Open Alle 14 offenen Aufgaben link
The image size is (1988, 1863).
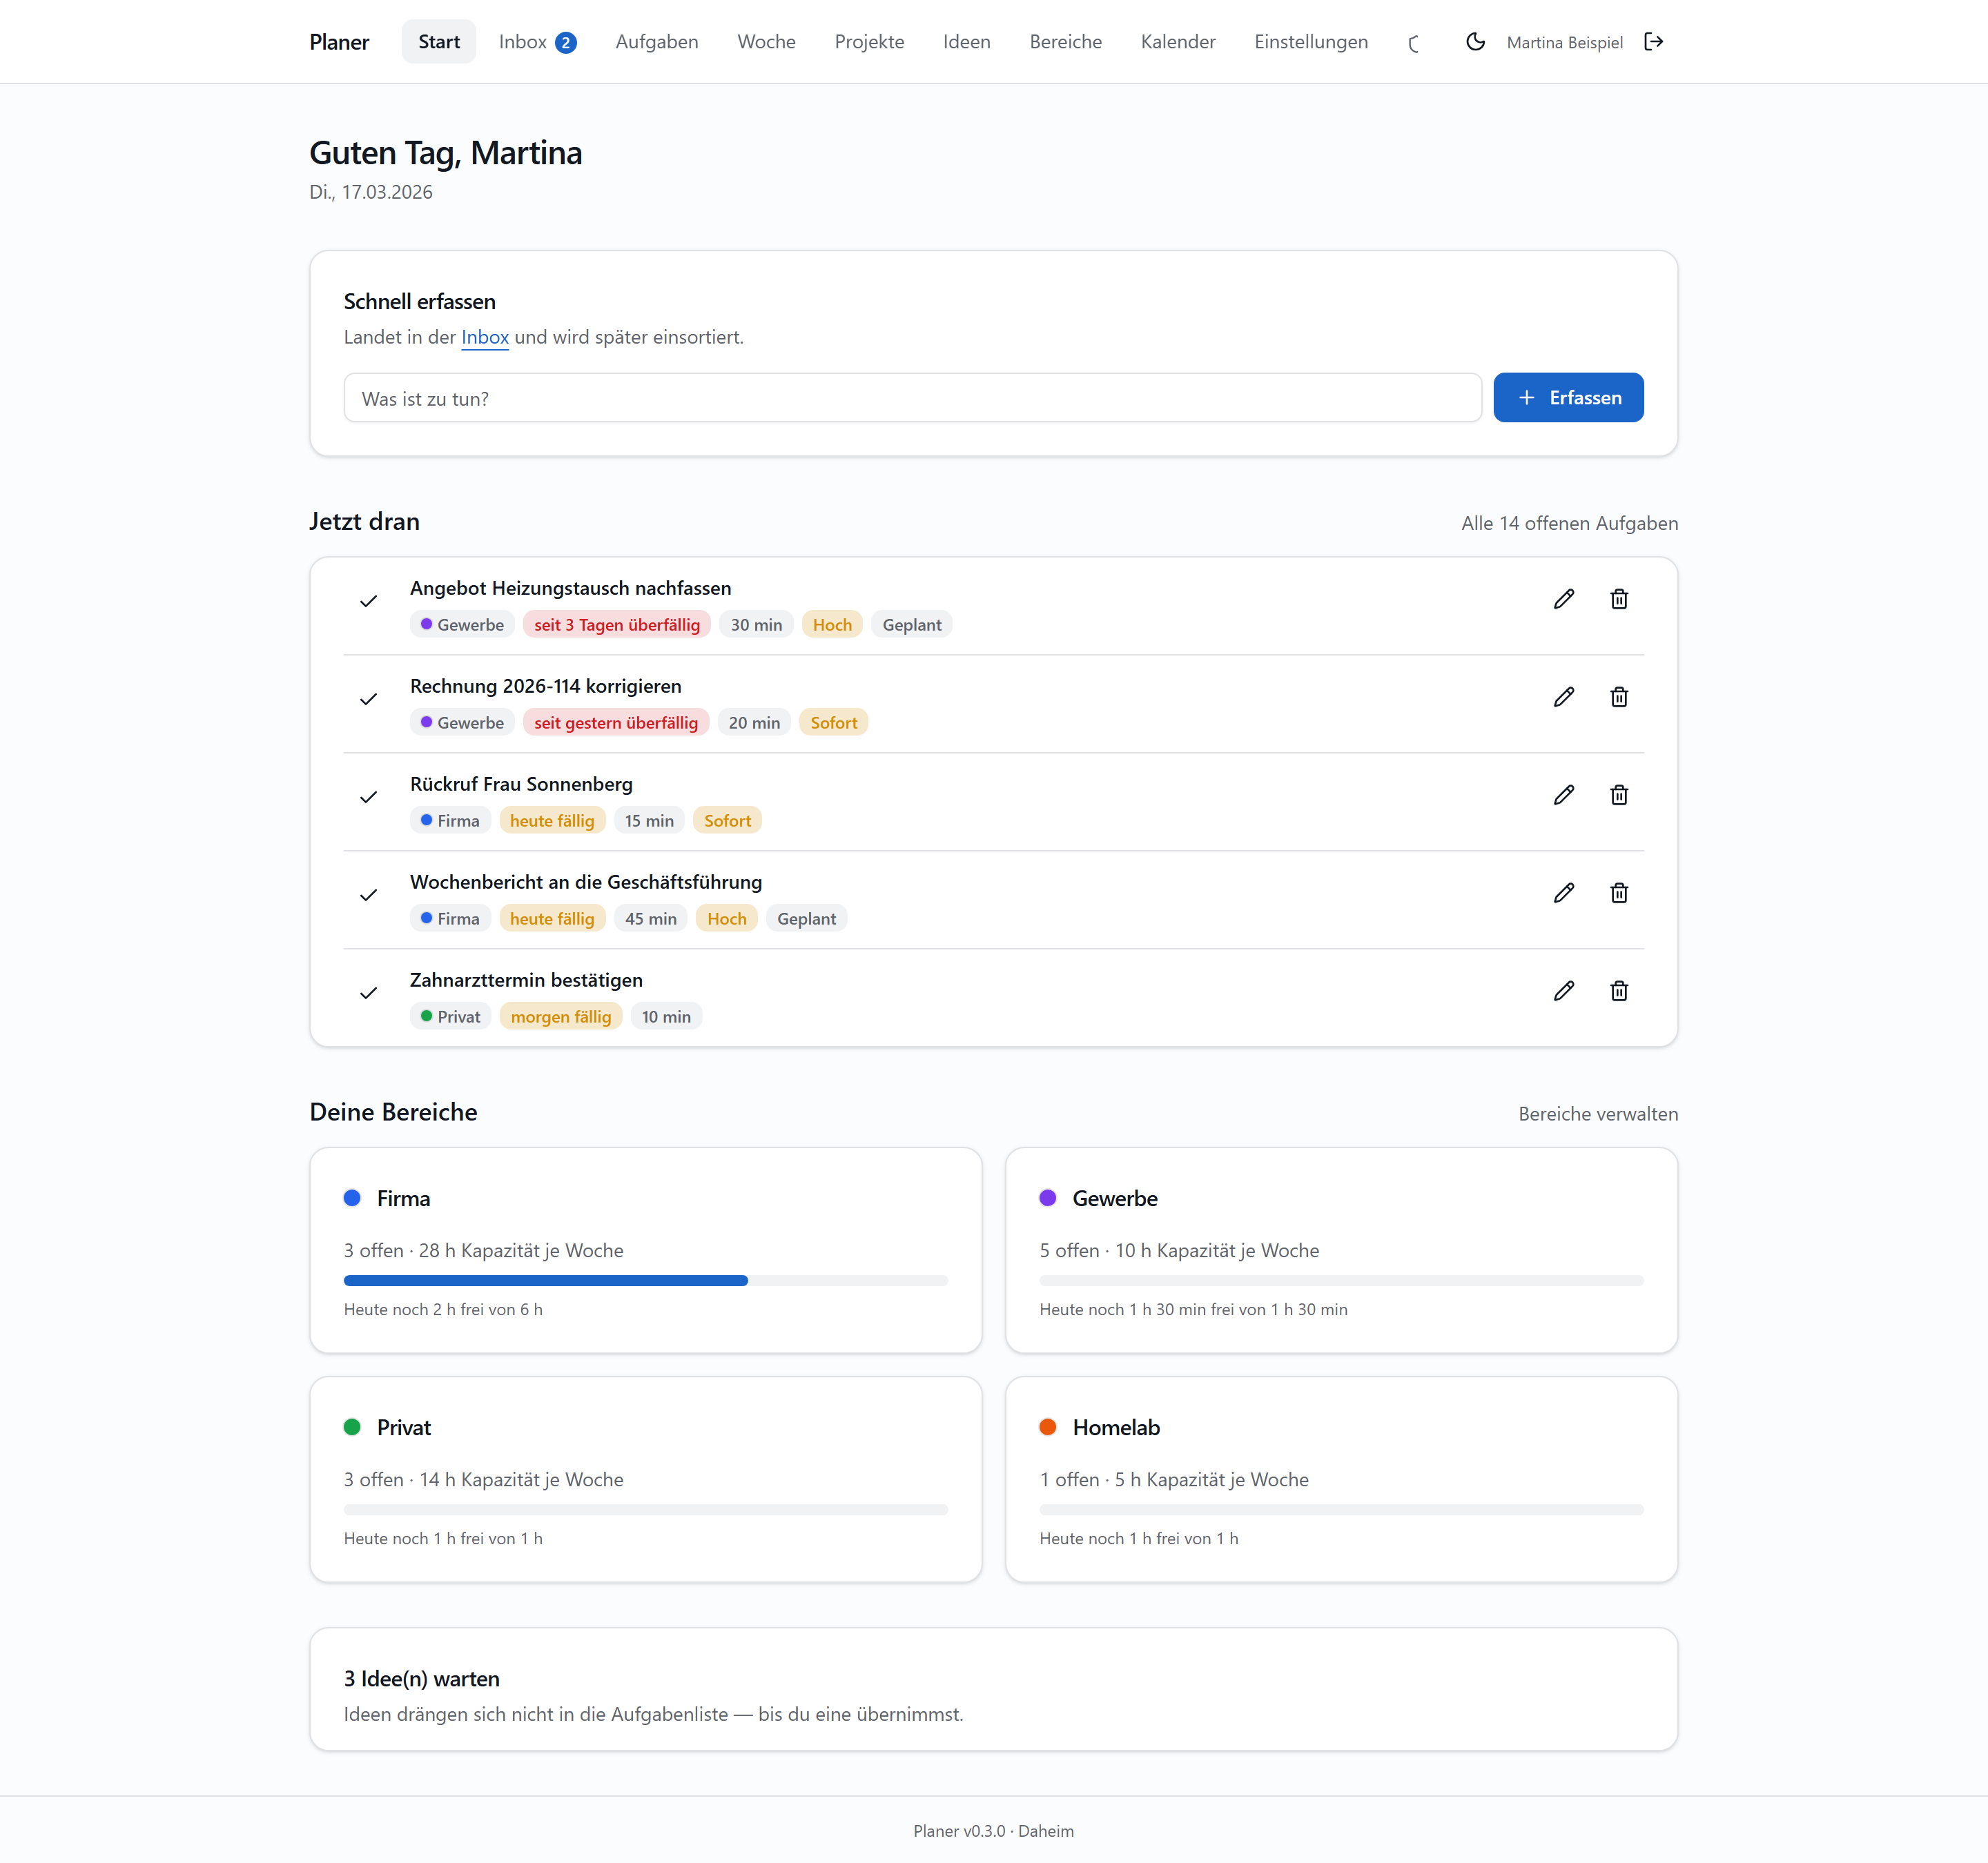click(1569, 524)
